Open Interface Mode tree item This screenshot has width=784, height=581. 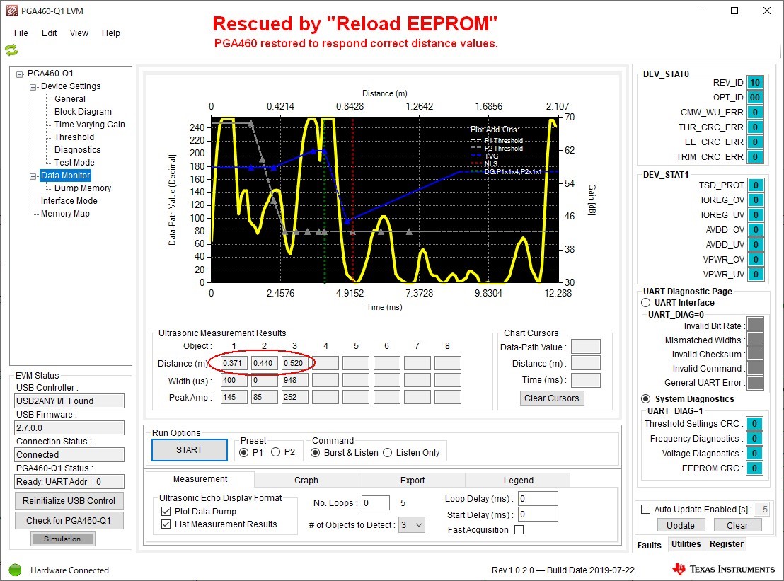(69, 201)
